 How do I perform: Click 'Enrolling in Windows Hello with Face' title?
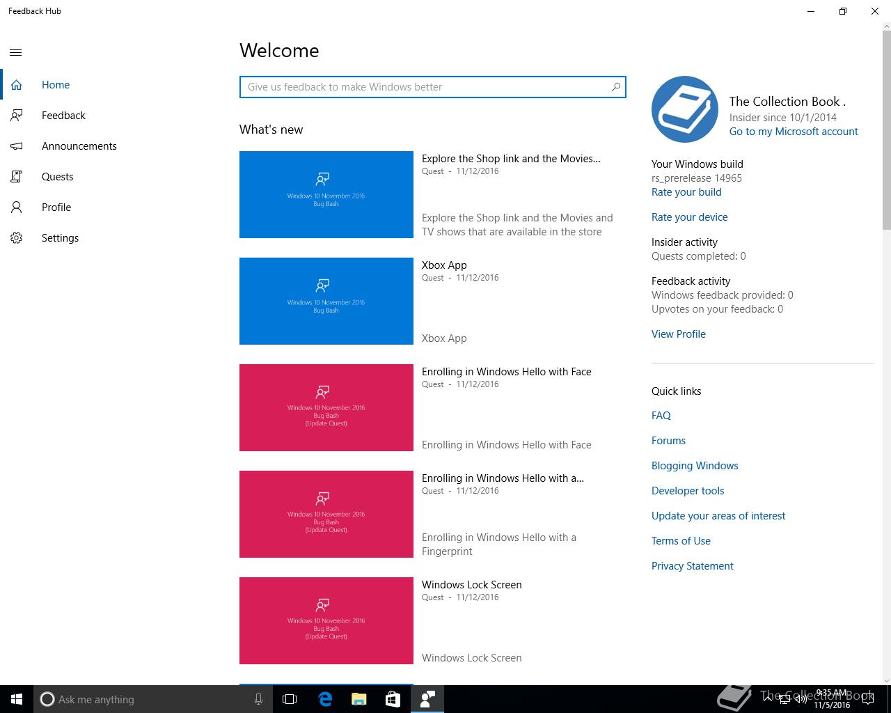pos(507,372)
